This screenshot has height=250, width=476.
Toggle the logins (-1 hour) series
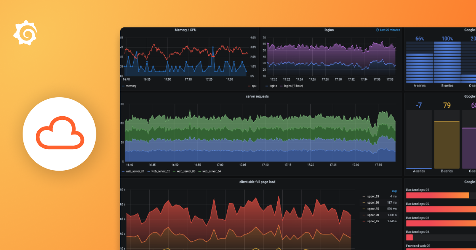tap(294, 86)
